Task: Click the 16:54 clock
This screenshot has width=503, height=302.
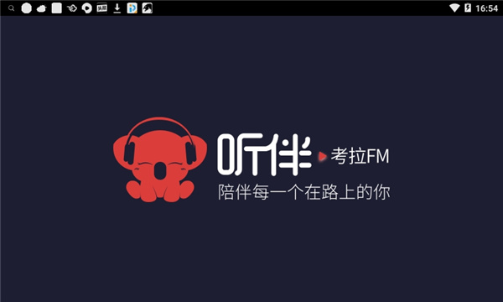Action: tap(486, 8)
